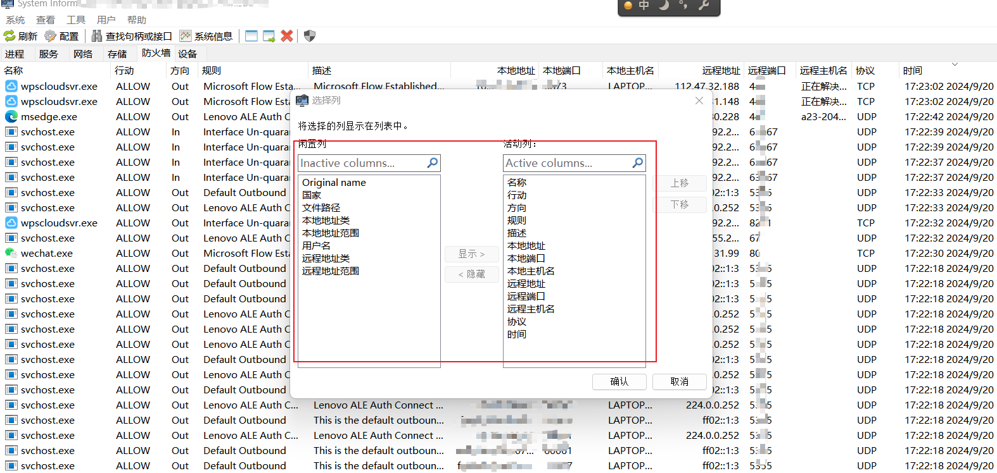This screenshot has height=473, width=997.
Task: Click remote address 112.47.32.188
Action: tap(707, 86)
